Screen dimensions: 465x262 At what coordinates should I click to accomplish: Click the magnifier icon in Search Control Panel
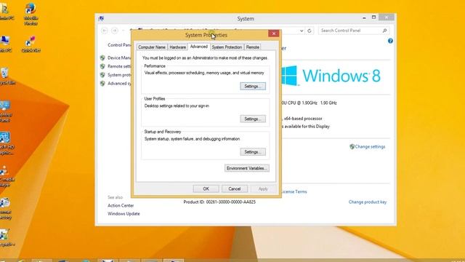(384, 31)
